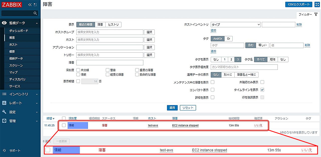Open the レポート chart icon section
The image size is (321, 157).
4,103
